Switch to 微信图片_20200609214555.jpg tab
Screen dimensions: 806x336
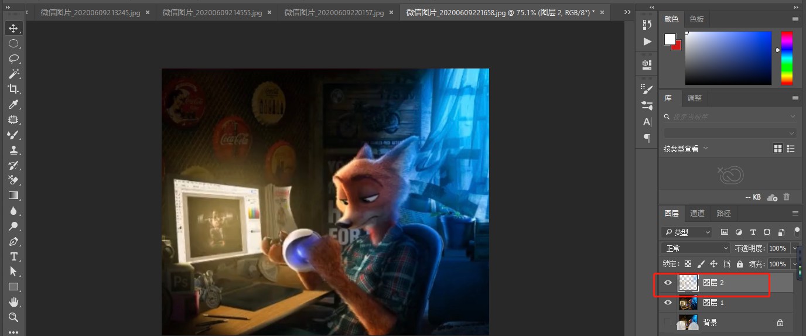pyautogui.click(x=211, y=12)
